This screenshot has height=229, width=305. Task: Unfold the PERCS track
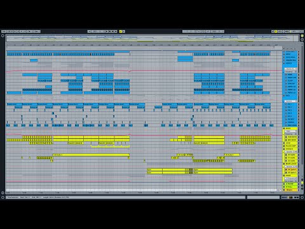coord(284,63)
